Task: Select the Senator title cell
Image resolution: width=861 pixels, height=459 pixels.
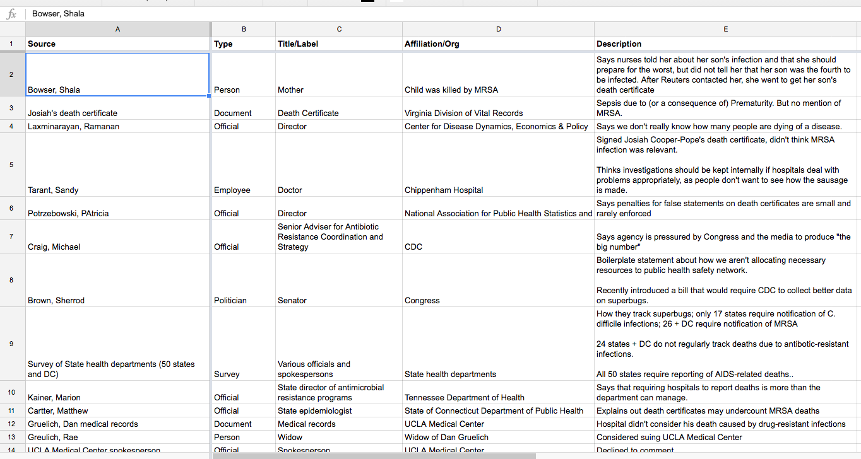Action: (339, 280)
